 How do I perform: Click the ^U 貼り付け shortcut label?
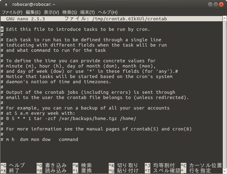click(124, 171)
